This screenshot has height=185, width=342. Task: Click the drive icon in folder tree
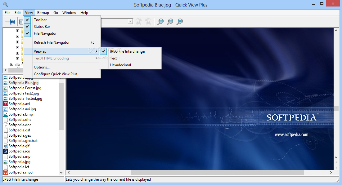[17, 64]
